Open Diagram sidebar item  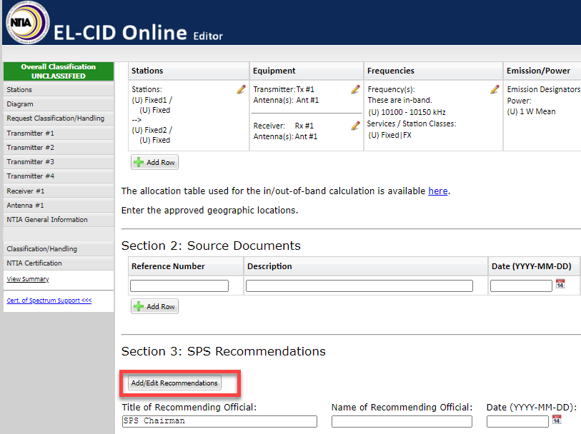59,104
